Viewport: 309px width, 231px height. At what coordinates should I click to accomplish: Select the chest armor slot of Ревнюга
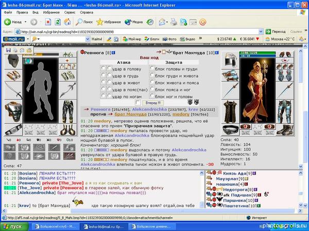coord(13,111)
